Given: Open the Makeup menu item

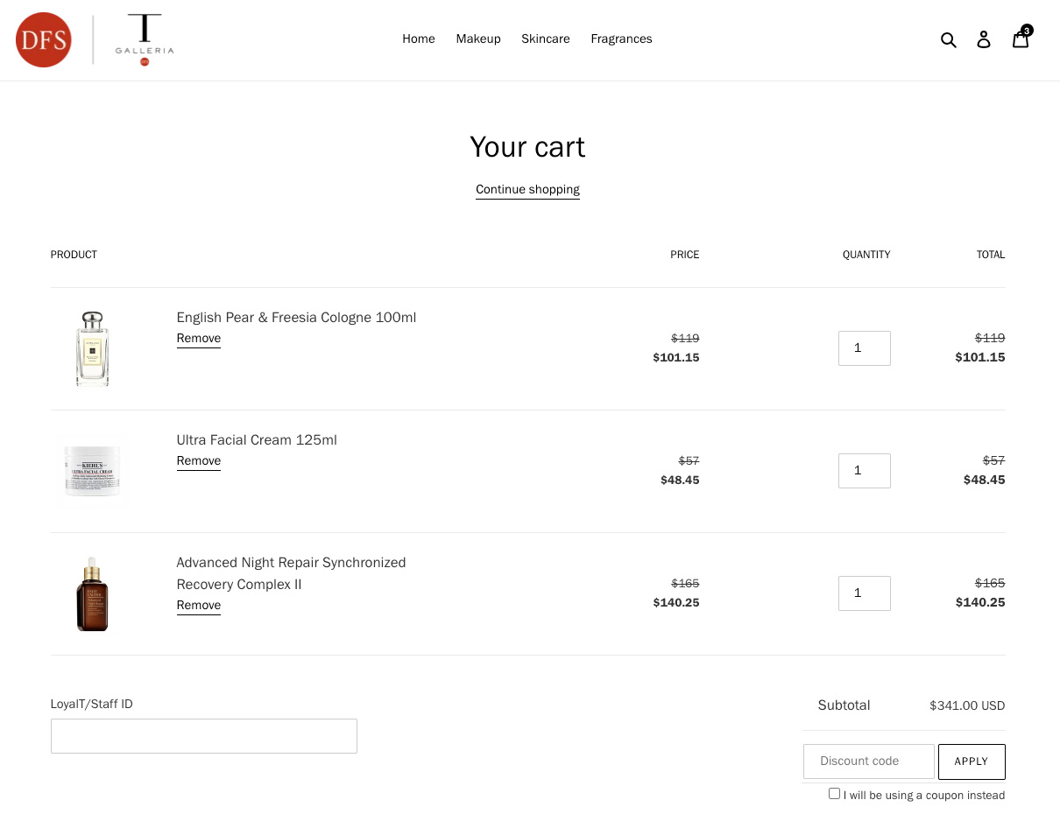Looking at the screenshot, I should 478,39.
